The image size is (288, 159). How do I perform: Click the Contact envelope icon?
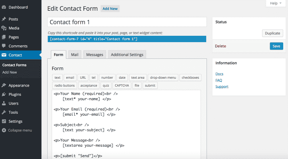pyautogui.click(x=4, y=55)
